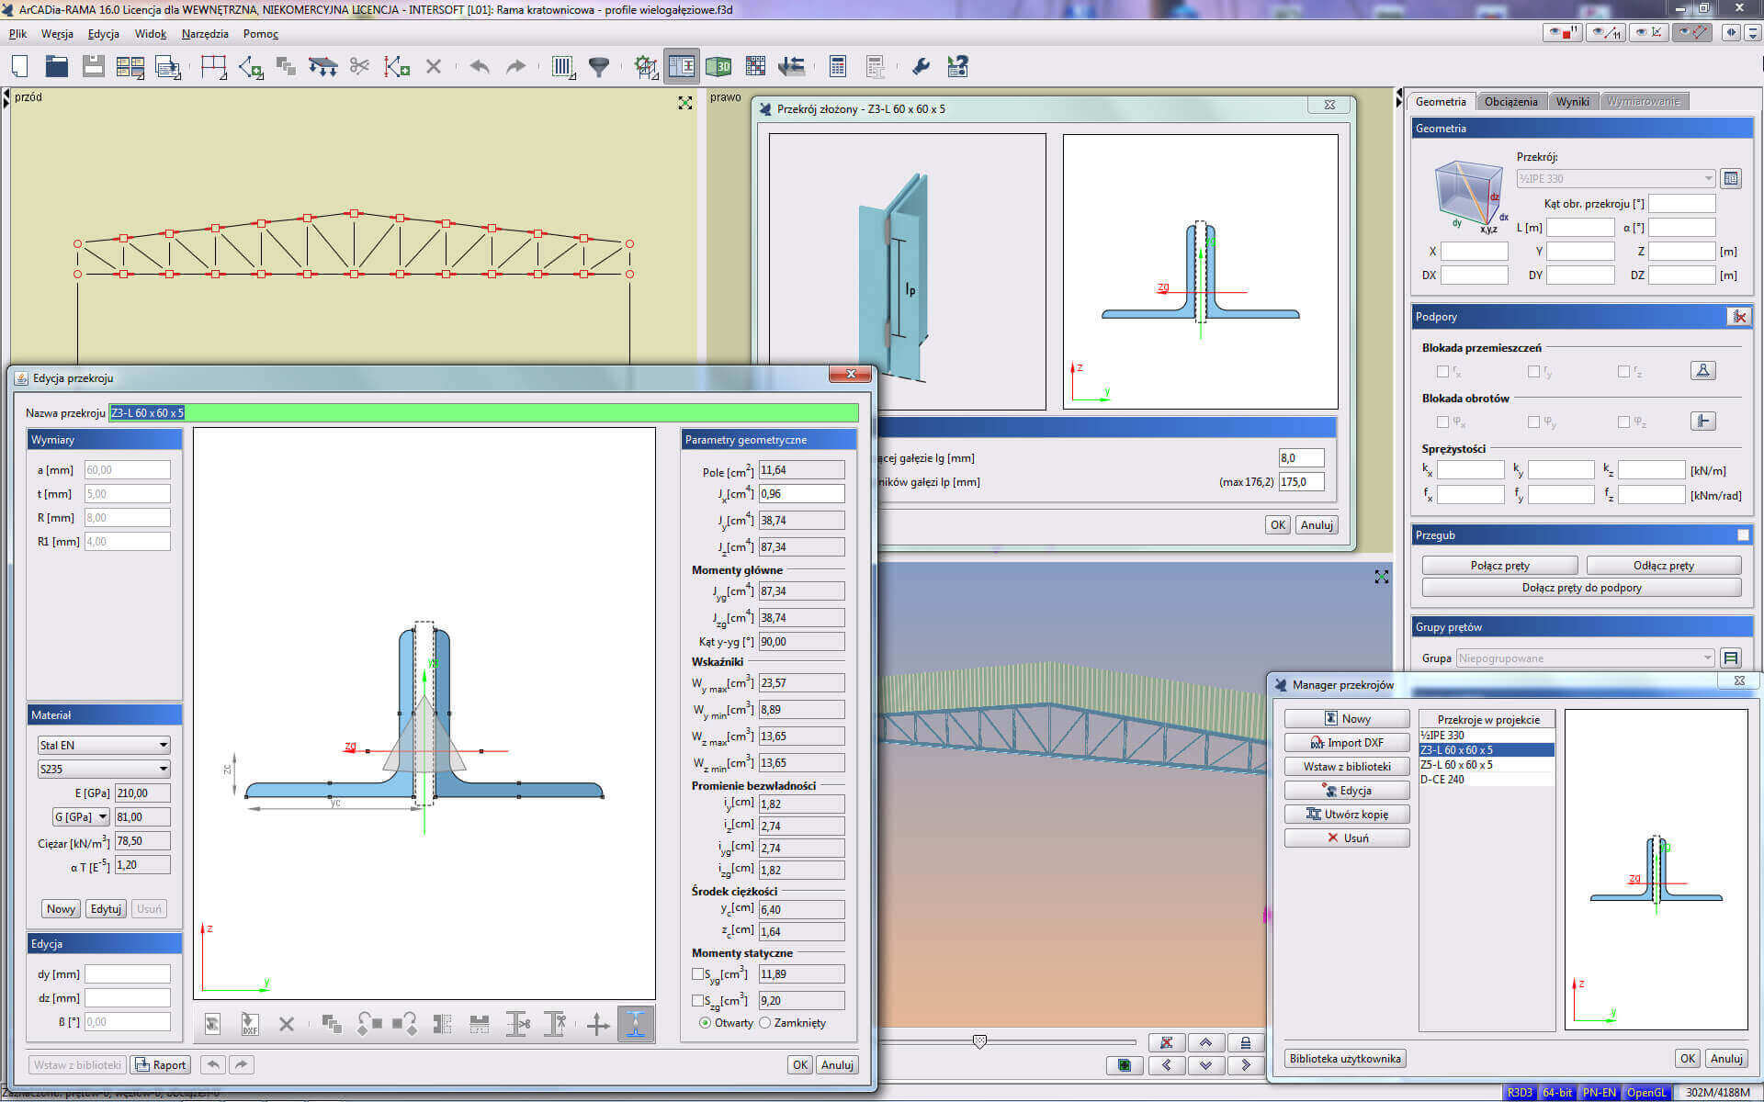Click the scissors/cut tool icon in toolbar
Viewport: 1764px width, 1102px height.
tap(361, 65)
